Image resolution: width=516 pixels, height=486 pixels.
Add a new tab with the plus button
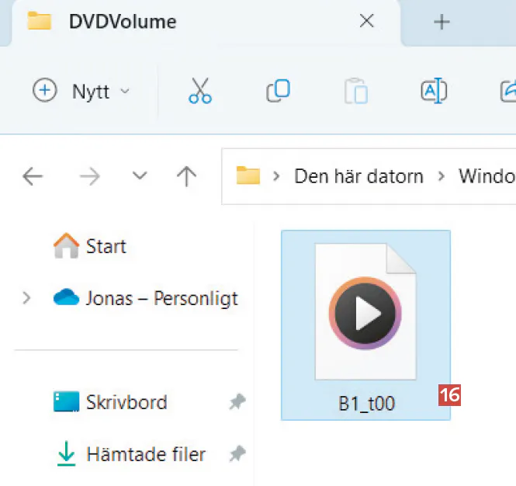442,22
